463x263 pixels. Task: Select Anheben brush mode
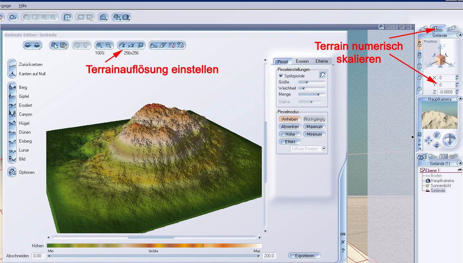pyautogui.click(x=290, y=119)
